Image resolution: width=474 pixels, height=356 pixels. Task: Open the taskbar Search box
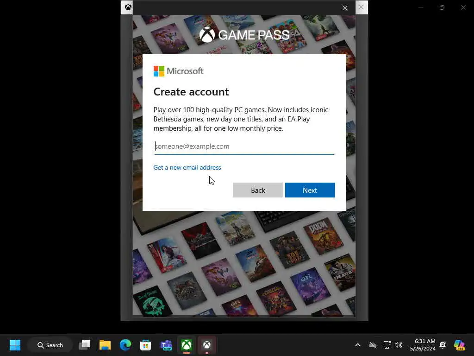50,345
